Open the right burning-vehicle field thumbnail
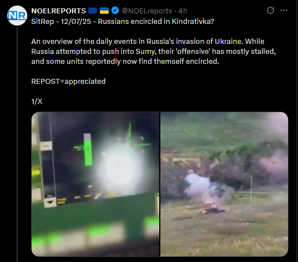The width and height of the screenshot is (298, 262). point(224,184)
